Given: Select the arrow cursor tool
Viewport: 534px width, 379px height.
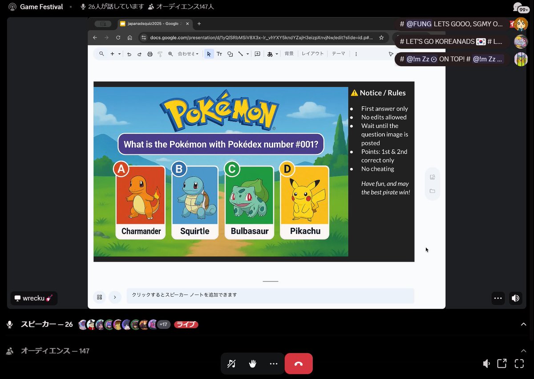Looking at the screenshot, I should (x=209, y=54).
